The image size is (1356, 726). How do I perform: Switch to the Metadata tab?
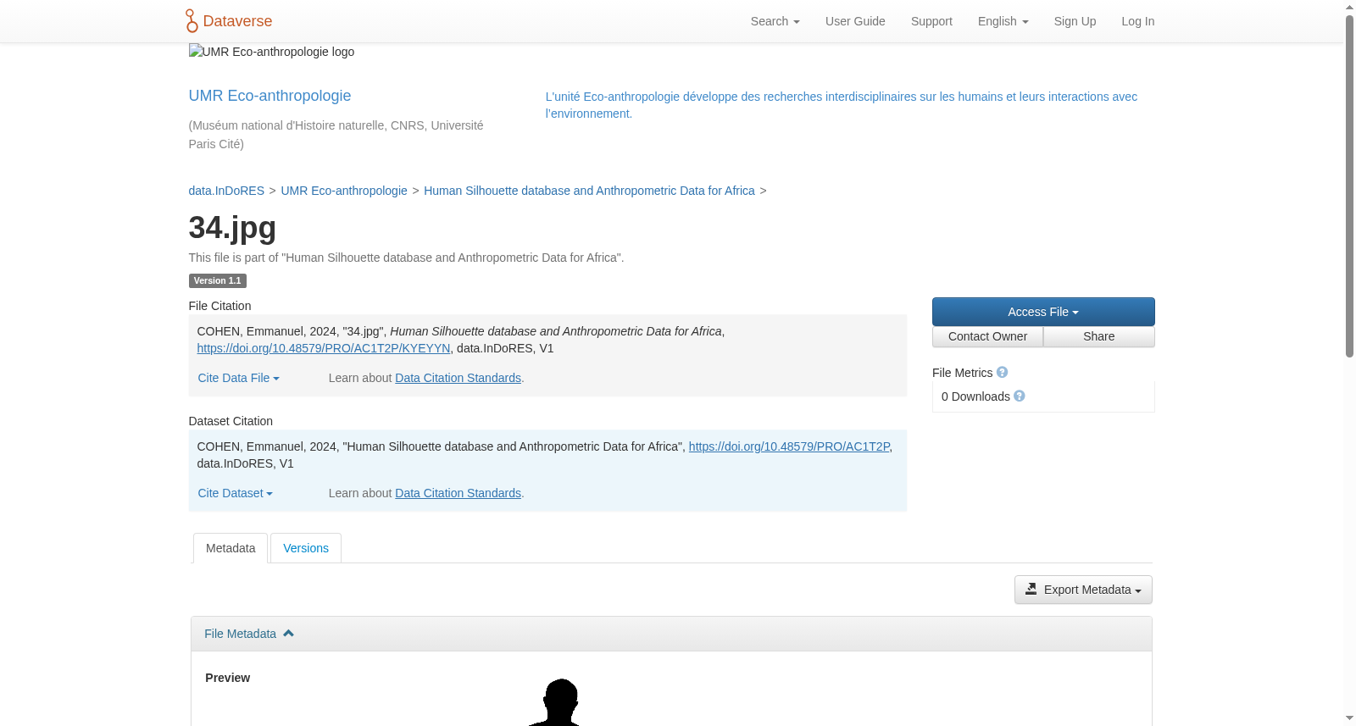(x=231, y=548)
